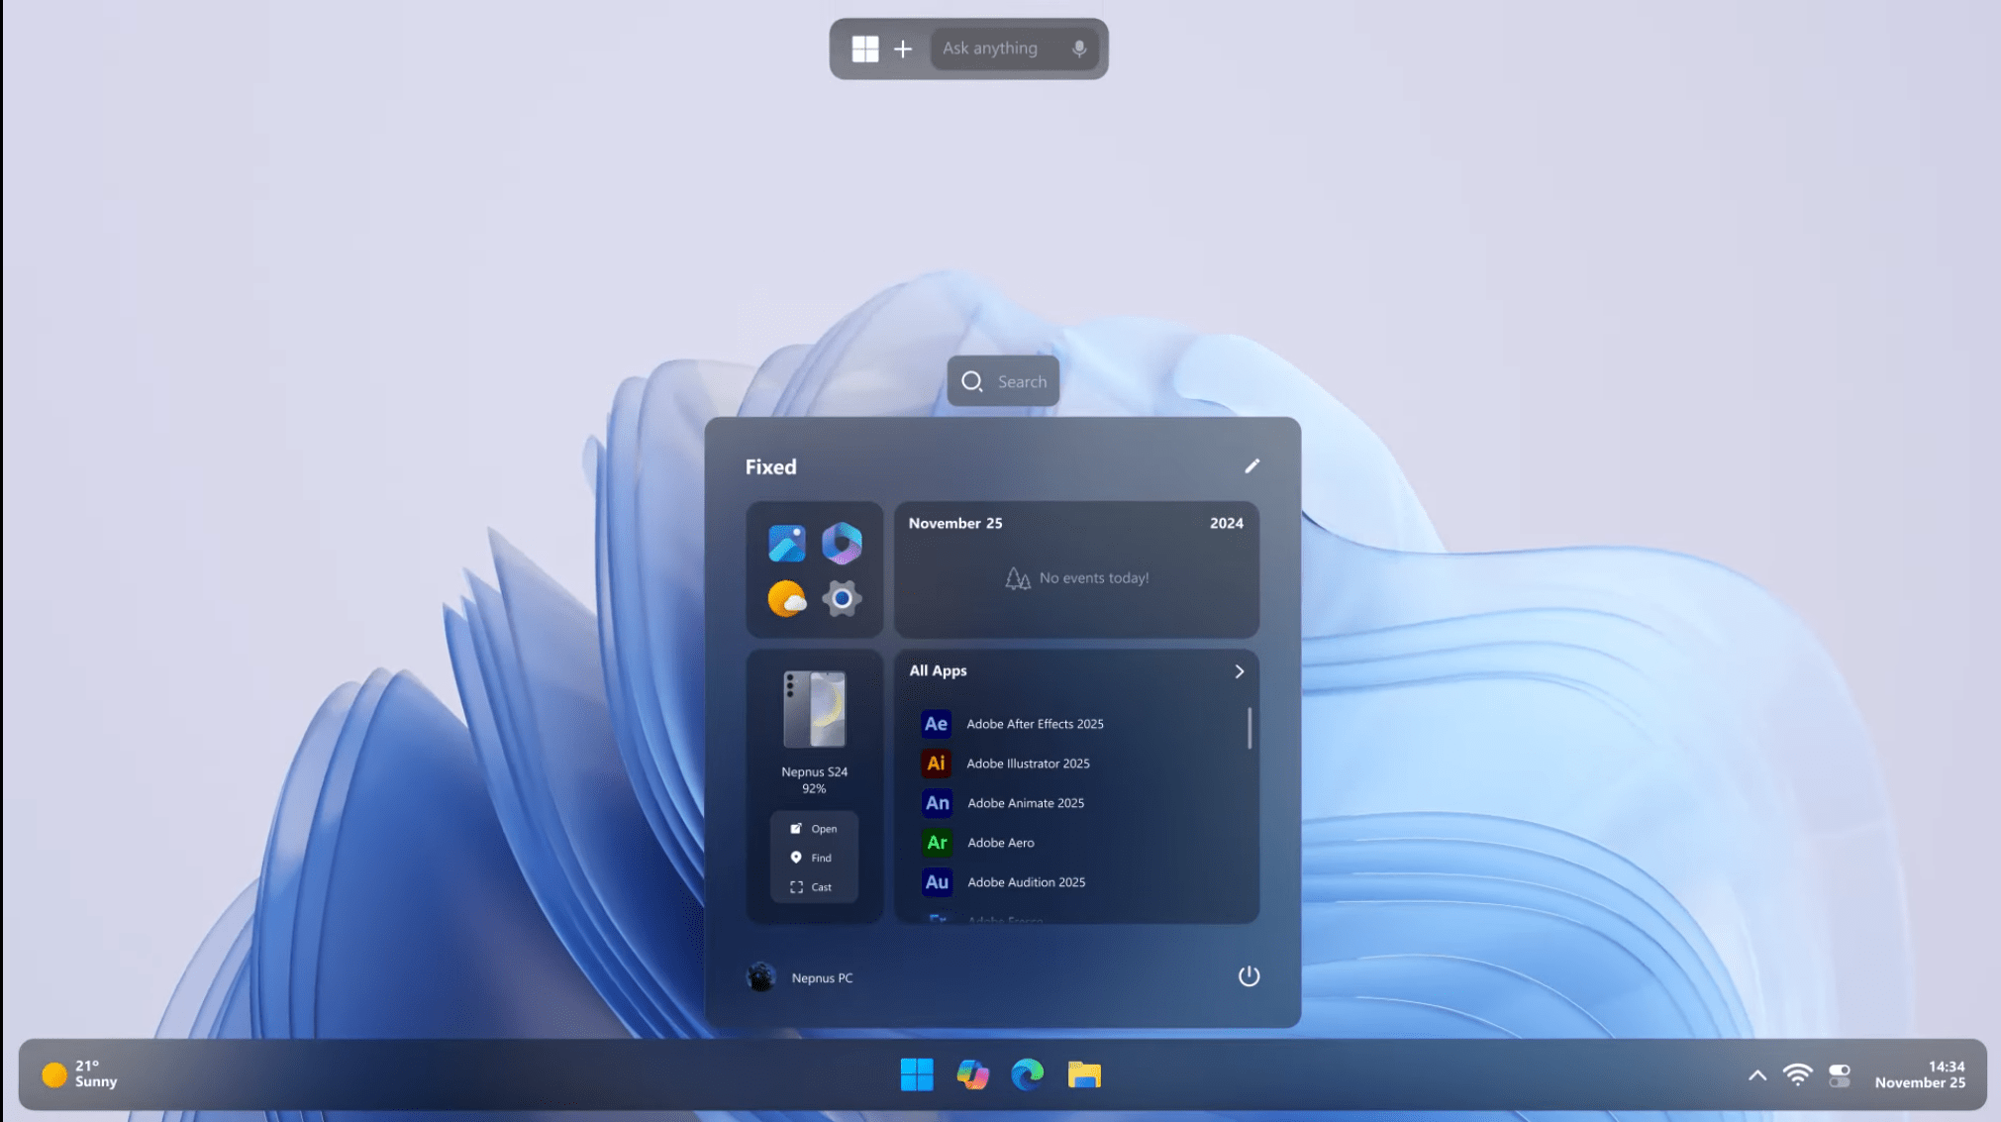Select Adobe Audition 2025 from the list
The height and width of the screenshot is (1122, 2001).
[1025, 882]
